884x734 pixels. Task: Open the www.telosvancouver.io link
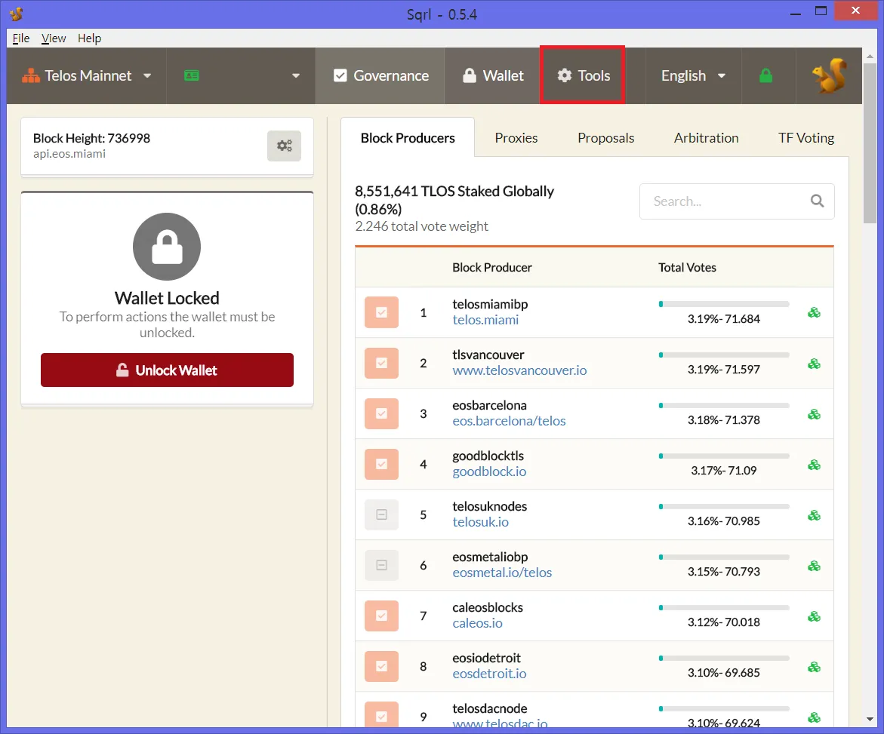[x=519, y=370]
